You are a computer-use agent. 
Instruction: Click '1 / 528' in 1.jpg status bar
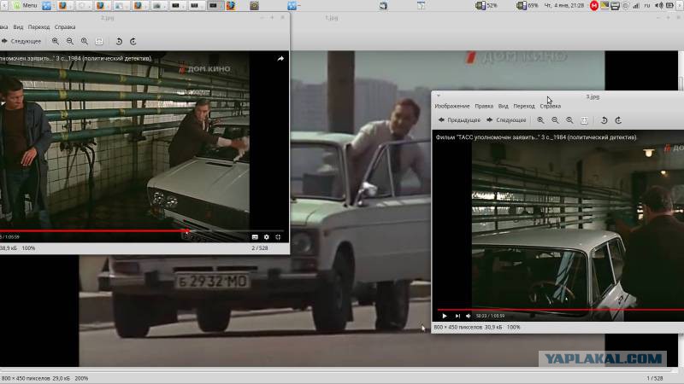coord(654,378)
